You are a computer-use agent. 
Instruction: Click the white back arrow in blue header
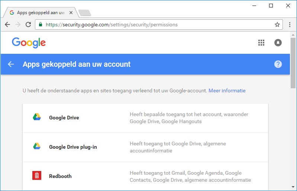[x=11, y=64]
